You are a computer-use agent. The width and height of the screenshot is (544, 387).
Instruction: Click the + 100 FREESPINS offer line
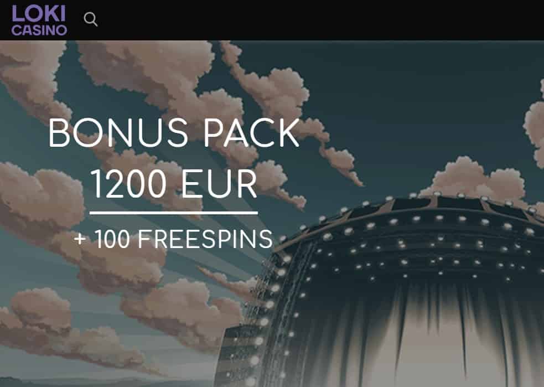coord(174,239)
